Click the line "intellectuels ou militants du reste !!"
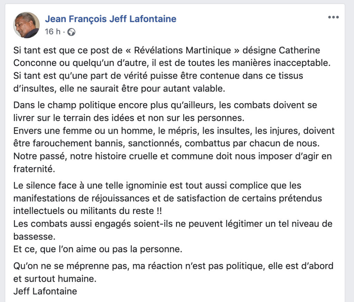354x302 pixels. tap(87, 211)
